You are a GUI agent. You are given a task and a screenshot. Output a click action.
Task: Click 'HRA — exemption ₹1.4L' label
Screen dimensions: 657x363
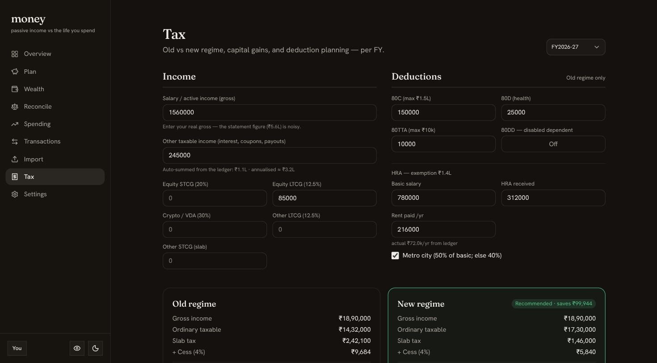(421, 173)
